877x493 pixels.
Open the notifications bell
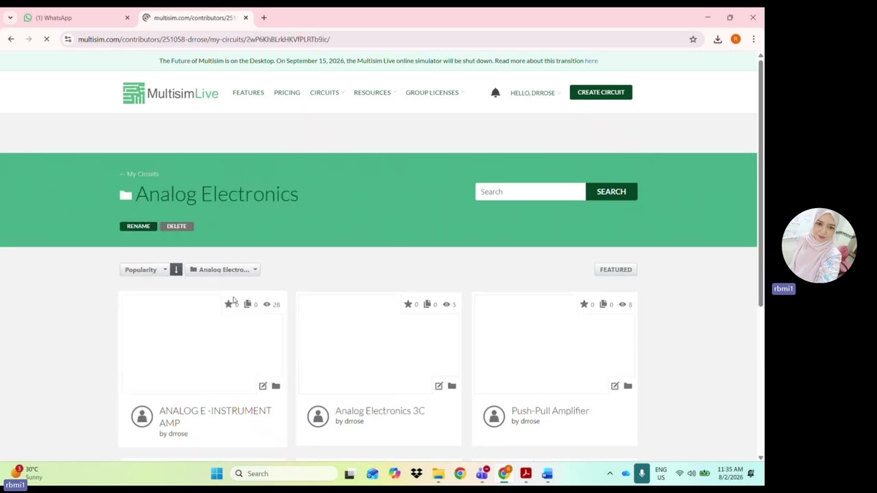(495, 92)
